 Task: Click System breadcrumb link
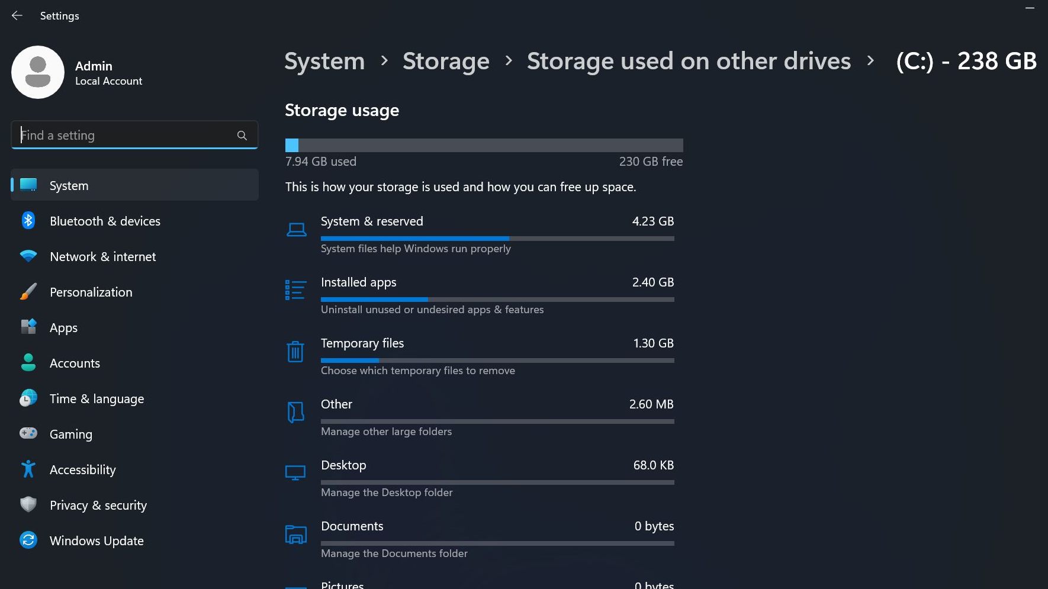point(324,61)
